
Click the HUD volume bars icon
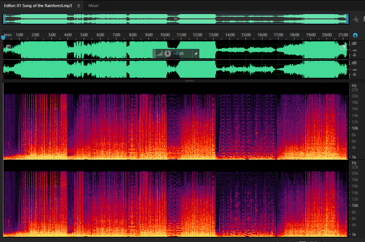coord(159,54)
